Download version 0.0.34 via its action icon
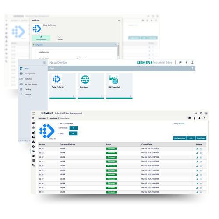Screen dimensions: 219x219 [197, 148]
